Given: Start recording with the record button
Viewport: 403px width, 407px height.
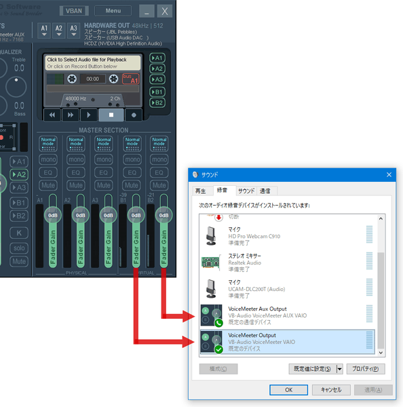Looking at the screenshot, I should coord(134,115).
